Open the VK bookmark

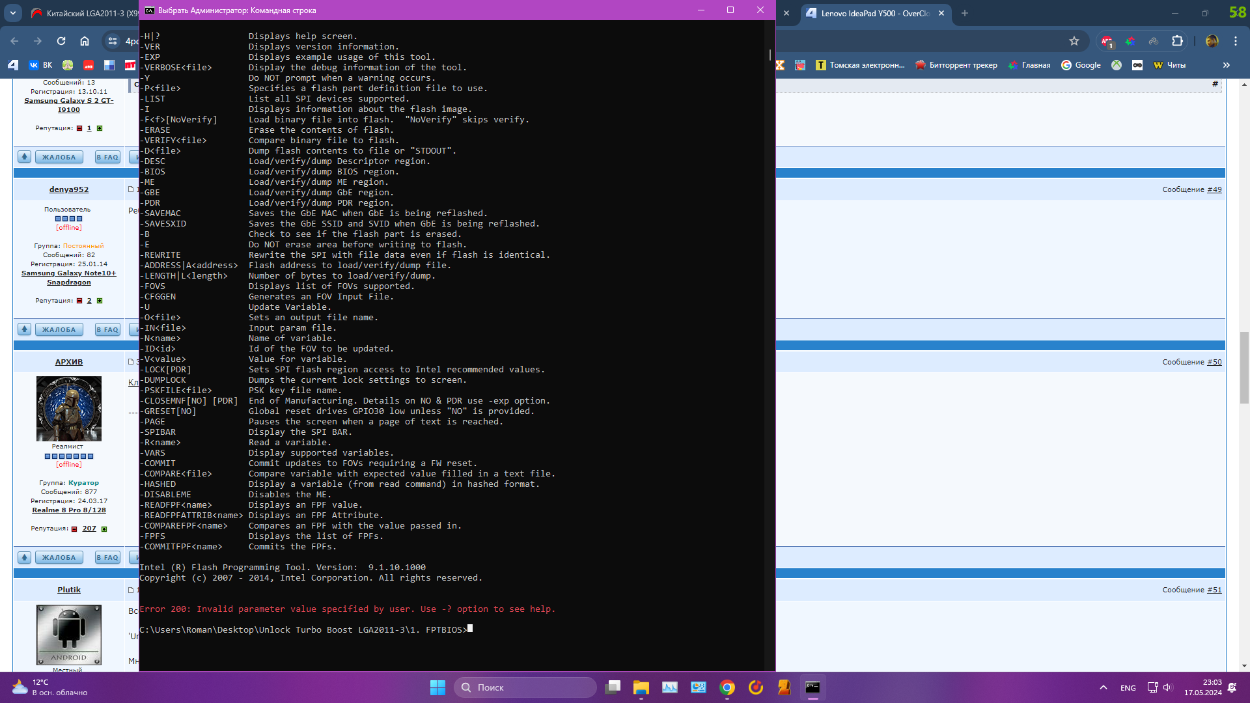(40, 65)
